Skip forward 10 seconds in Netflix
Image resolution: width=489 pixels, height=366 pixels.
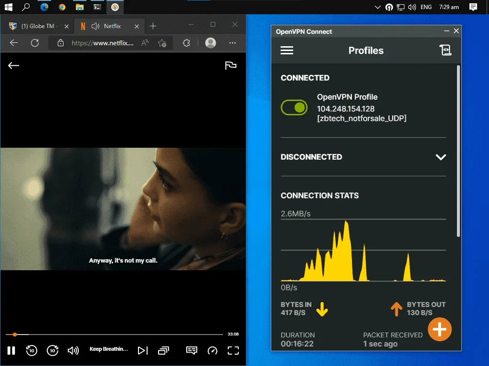pos(53,350)
